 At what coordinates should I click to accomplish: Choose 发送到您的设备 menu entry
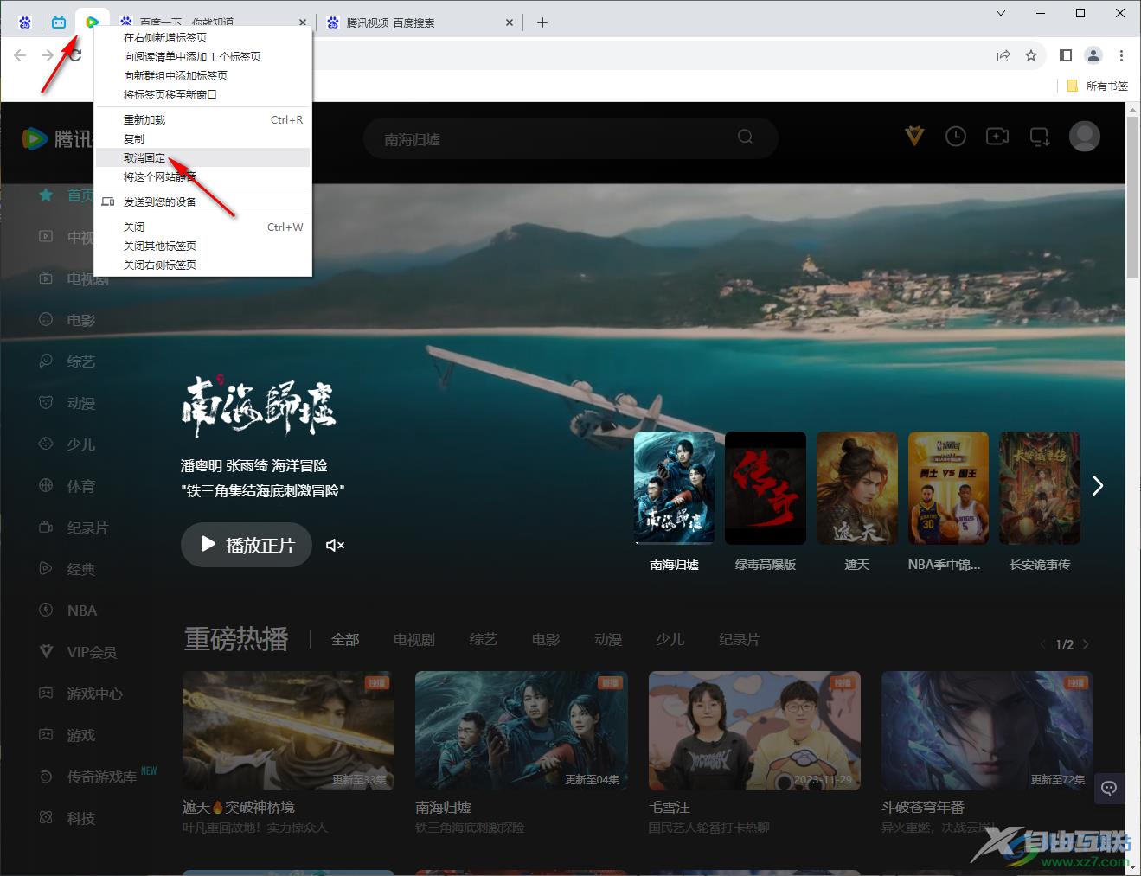(202, 201)
